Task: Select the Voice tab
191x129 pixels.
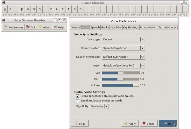Action: click(x=85, y=27)
